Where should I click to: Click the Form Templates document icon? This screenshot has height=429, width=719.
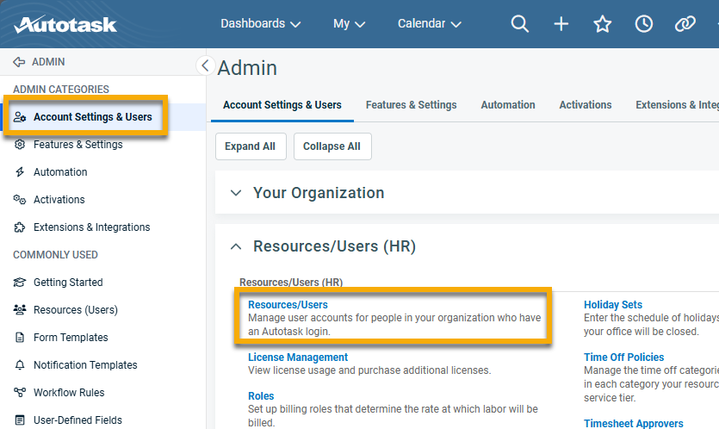point(20,338)
